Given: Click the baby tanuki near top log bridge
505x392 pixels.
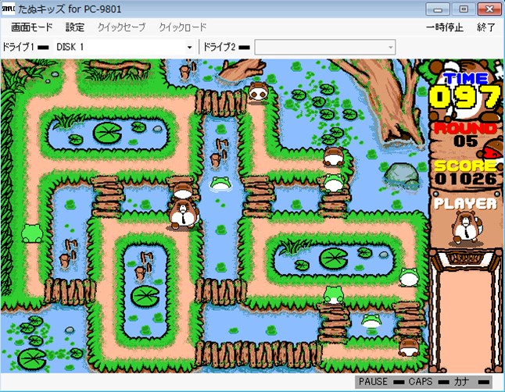Looking at the screenshot, I should click(x=258, y=91).
